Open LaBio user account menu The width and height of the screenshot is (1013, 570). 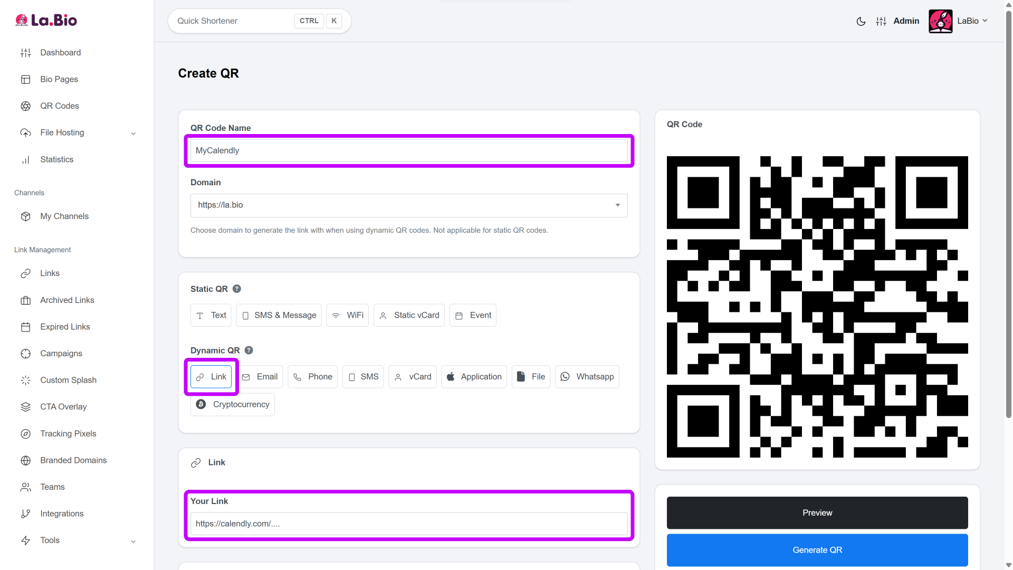(x=958, y=21)
